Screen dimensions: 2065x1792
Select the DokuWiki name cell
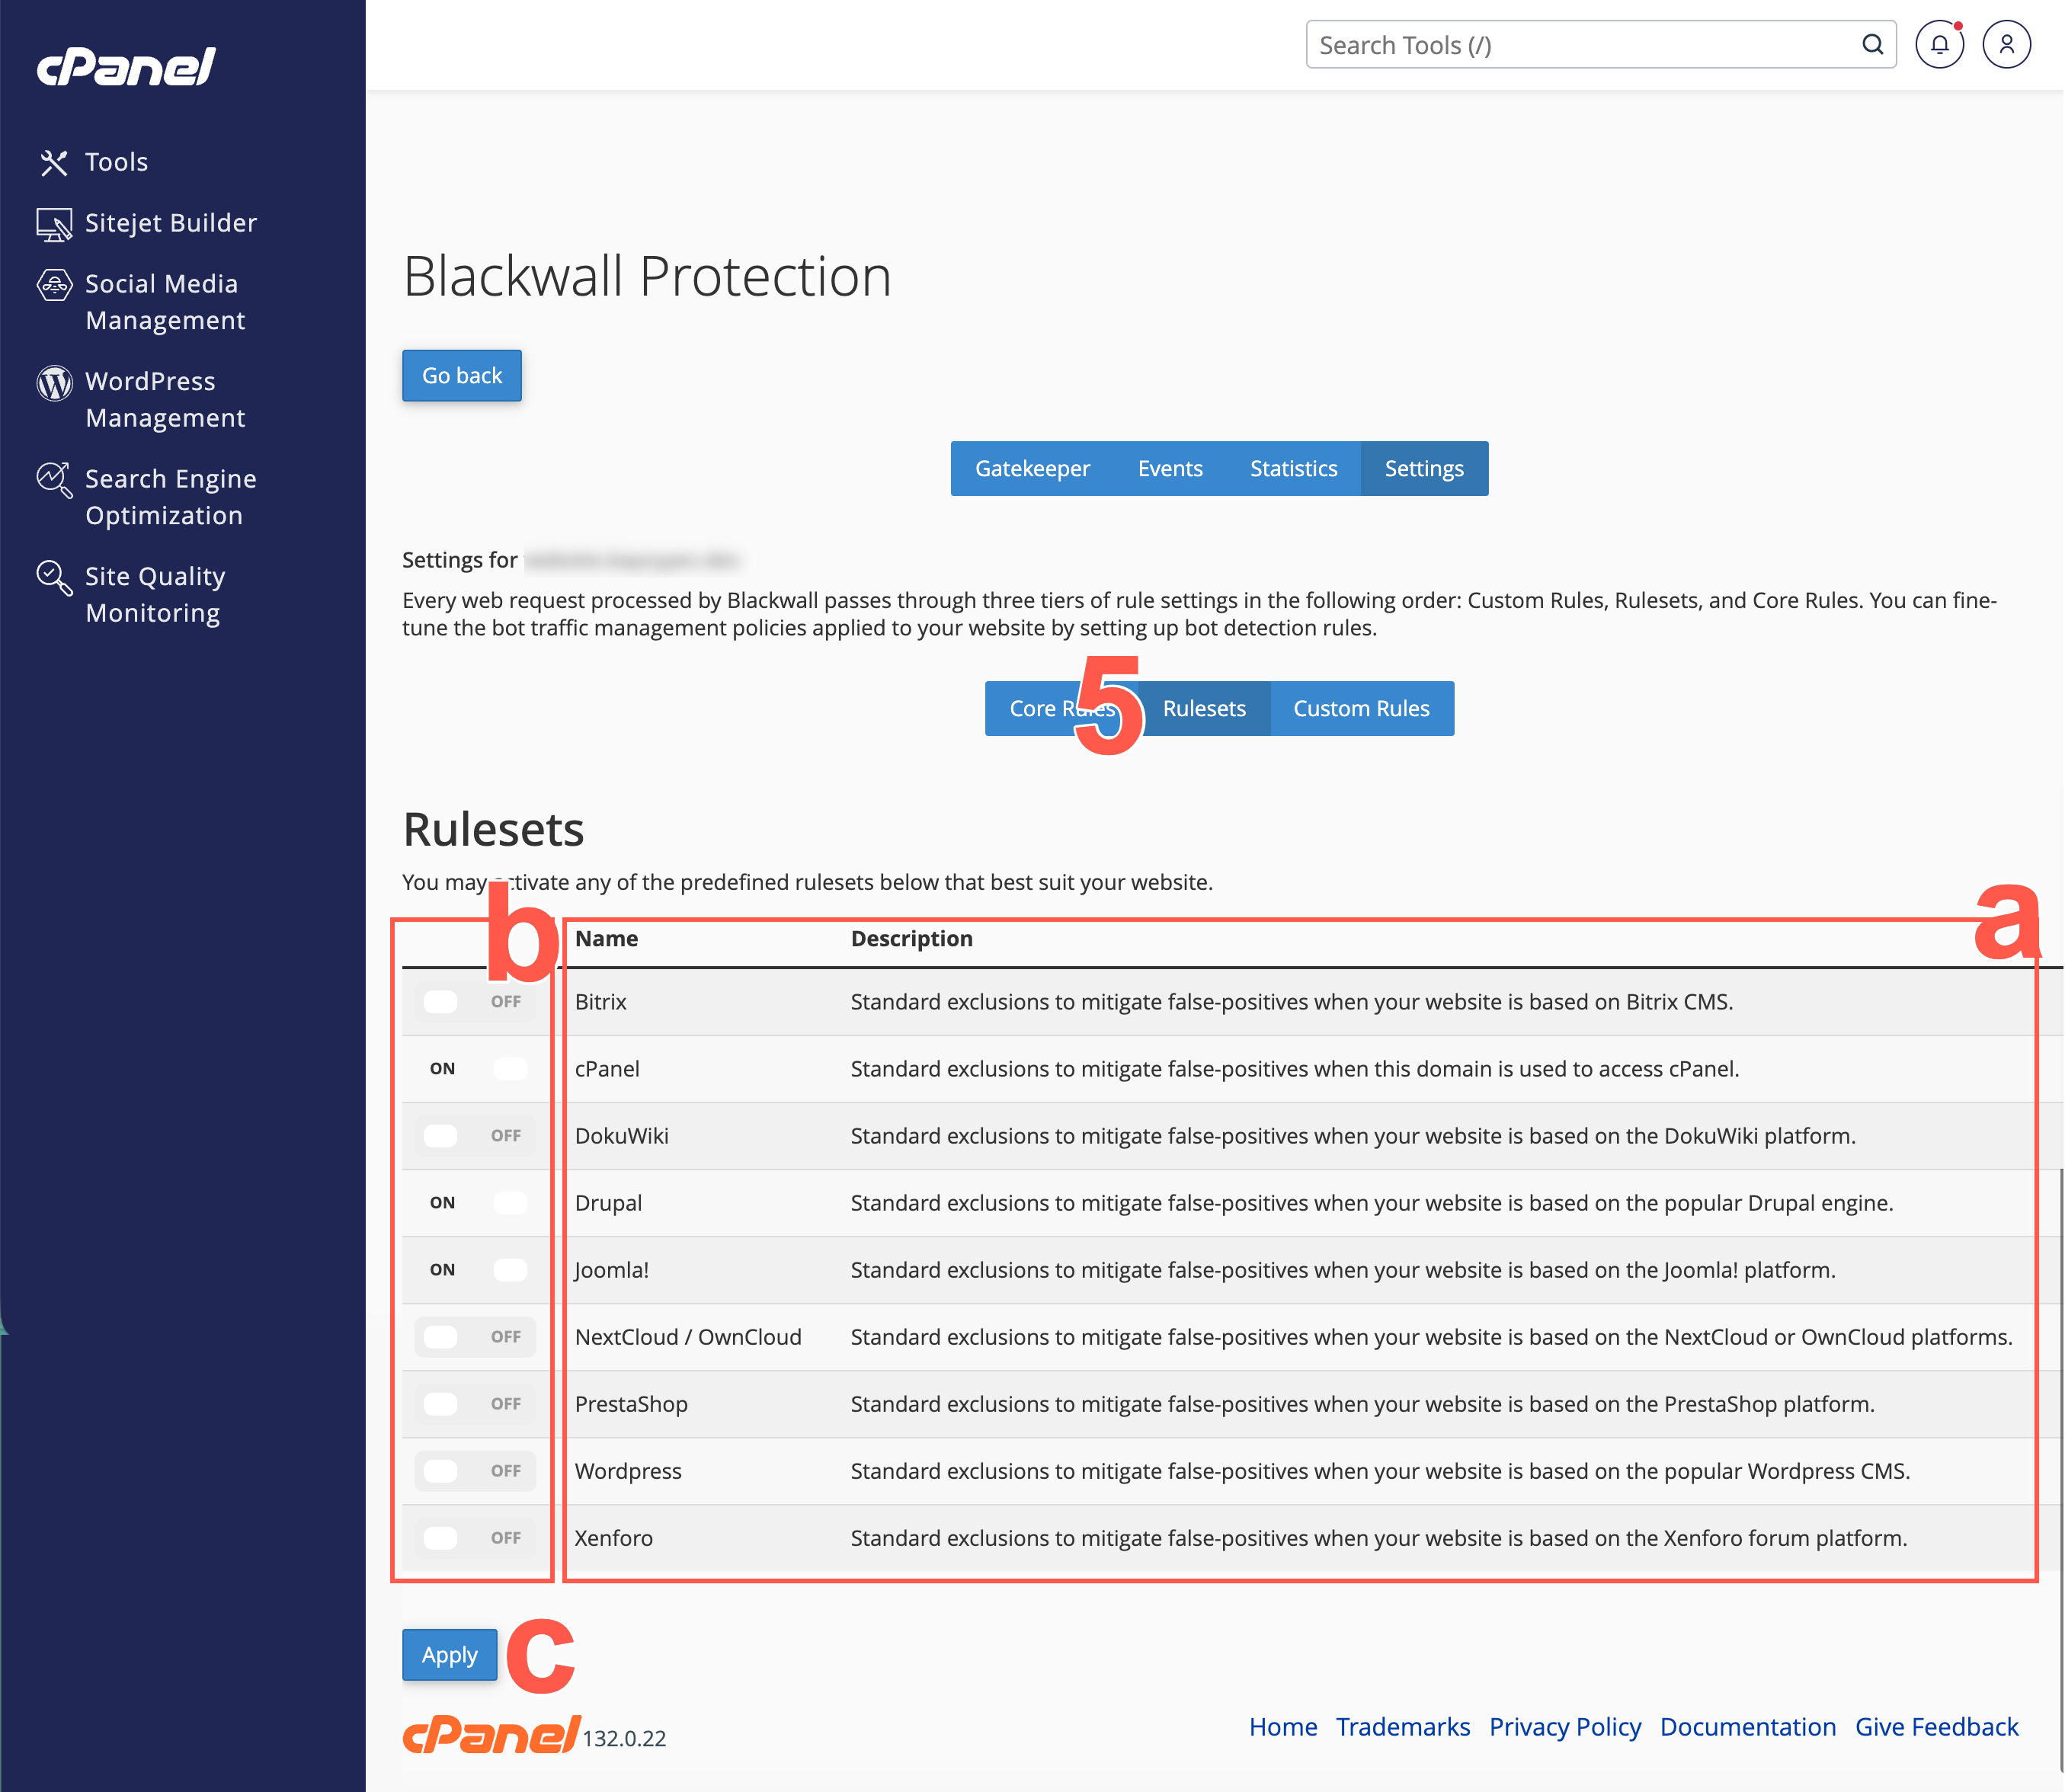pyautogui.click(x=622, y=1136)
